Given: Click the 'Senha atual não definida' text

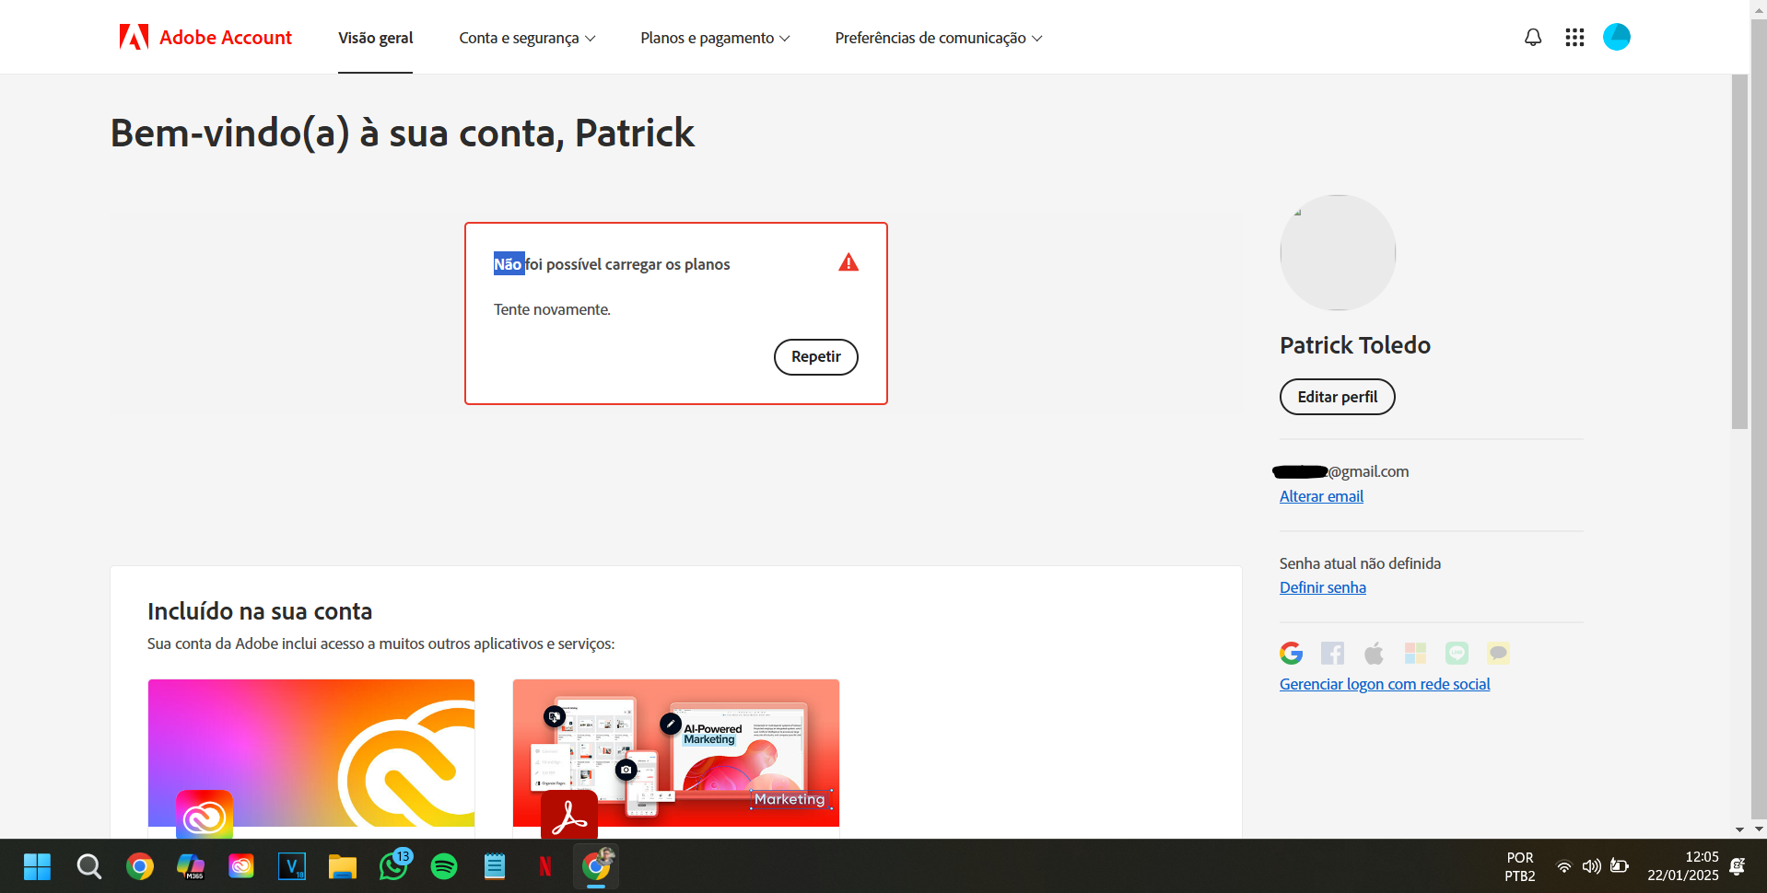Looking at the screenshot, I should (x=1360, y=563).
